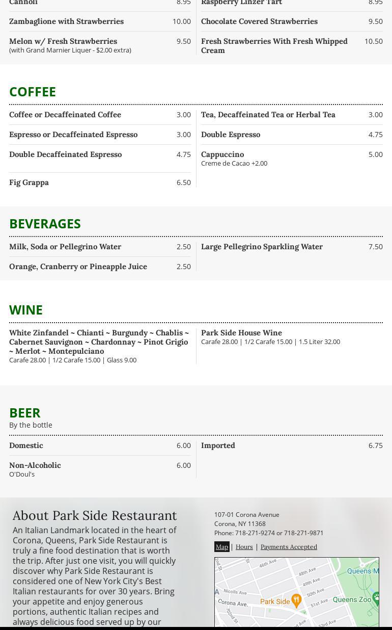Click the Non-Alcoholic beer item
The height and width of the screenshot is (630, 392).
(x=35, y=465)
